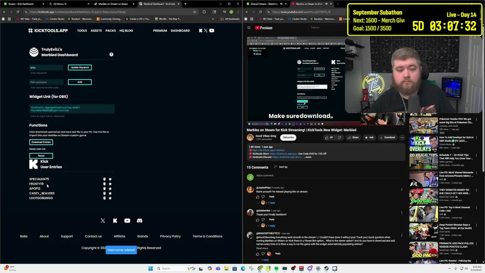Open the Support footer link
This screenshot has height=273, width=485.
click(x=67, y=236)
